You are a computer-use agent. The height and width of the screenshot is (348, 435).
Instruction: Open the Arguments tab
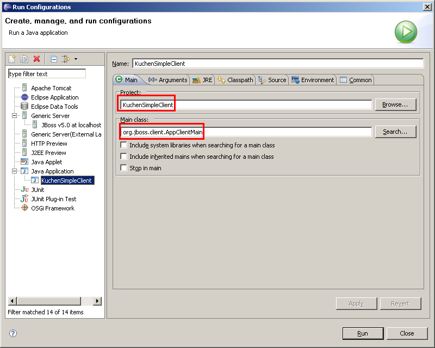pyautogui.click(x=168, y=80)
